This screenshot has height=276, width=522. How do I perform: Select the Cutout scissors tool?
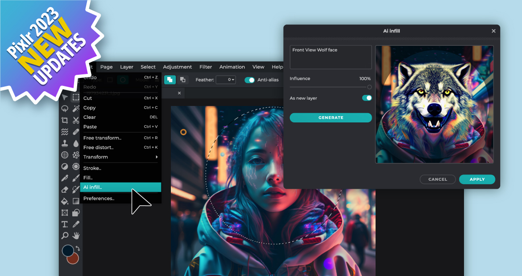point(76,120)
